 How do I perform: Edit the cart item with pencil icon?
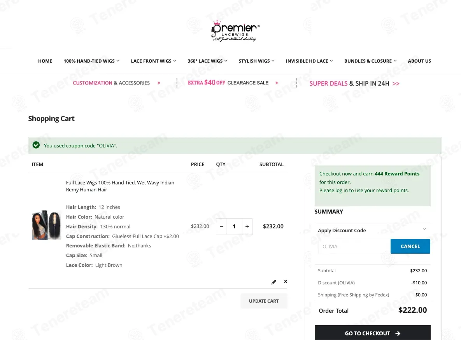pyautogui.click(x=274, y=282)
